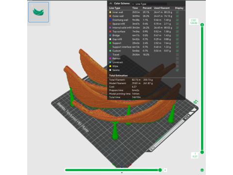Click the Support green legend color square

coord(110,43)
